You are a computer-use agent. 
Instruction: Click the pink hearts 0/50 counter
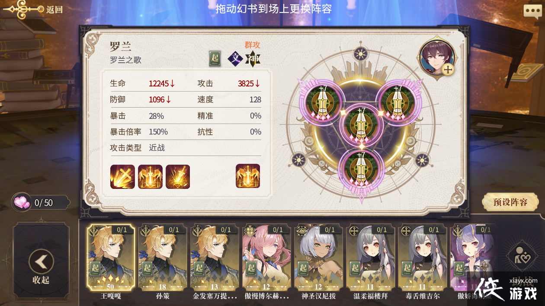coord(41,202)
